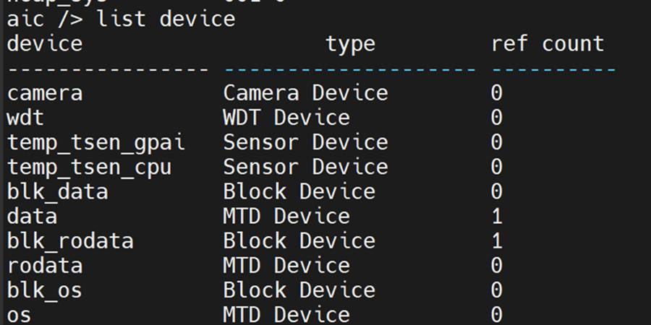The height and width of the screenshot is (325, 651).
Task: Click the "type" column header
Action: click(x=350, y=44)
